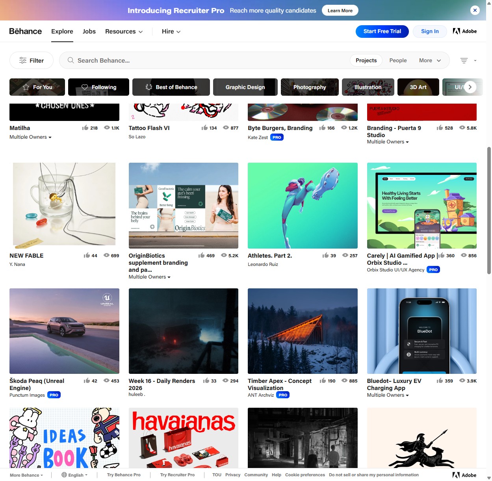492x481 pixels.
Task: Select Photography category
Action: (x=310, y=87)
